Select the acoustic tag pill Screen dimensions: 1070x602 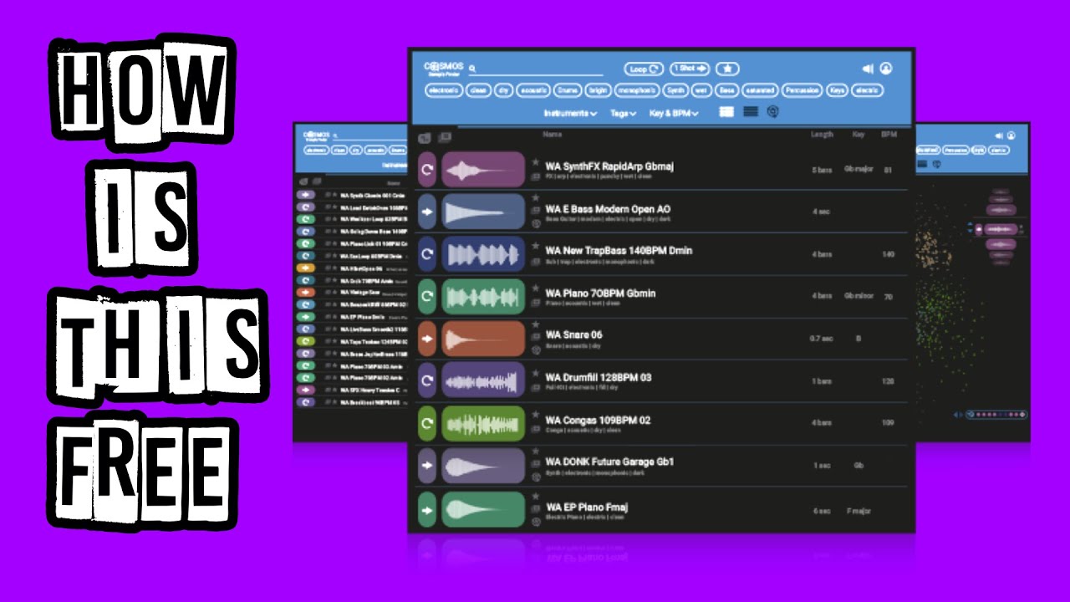point(532,90)
